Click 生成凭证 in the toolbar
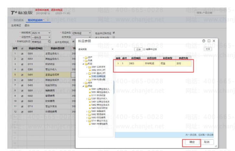Screen dimensions: 235x151 click(x=16, y=26)
